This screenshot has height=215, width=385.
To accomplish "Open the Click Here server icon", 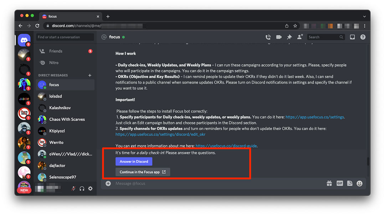I will pyautogui.click(x=24, y=113).
